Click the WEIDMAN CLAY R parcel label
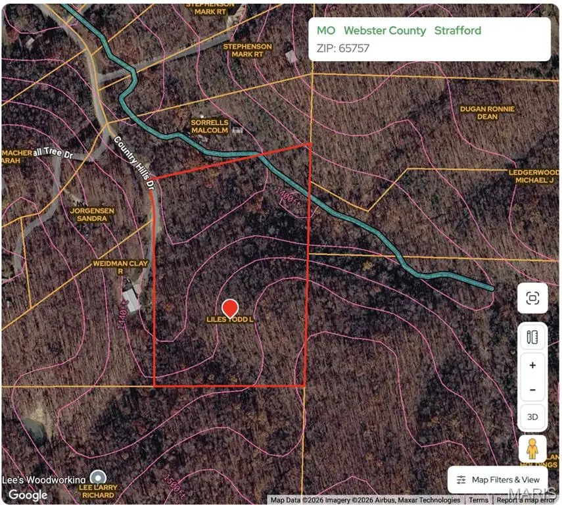Image resolution: width=562 pixels, height=505 pixels. [121, 267]
